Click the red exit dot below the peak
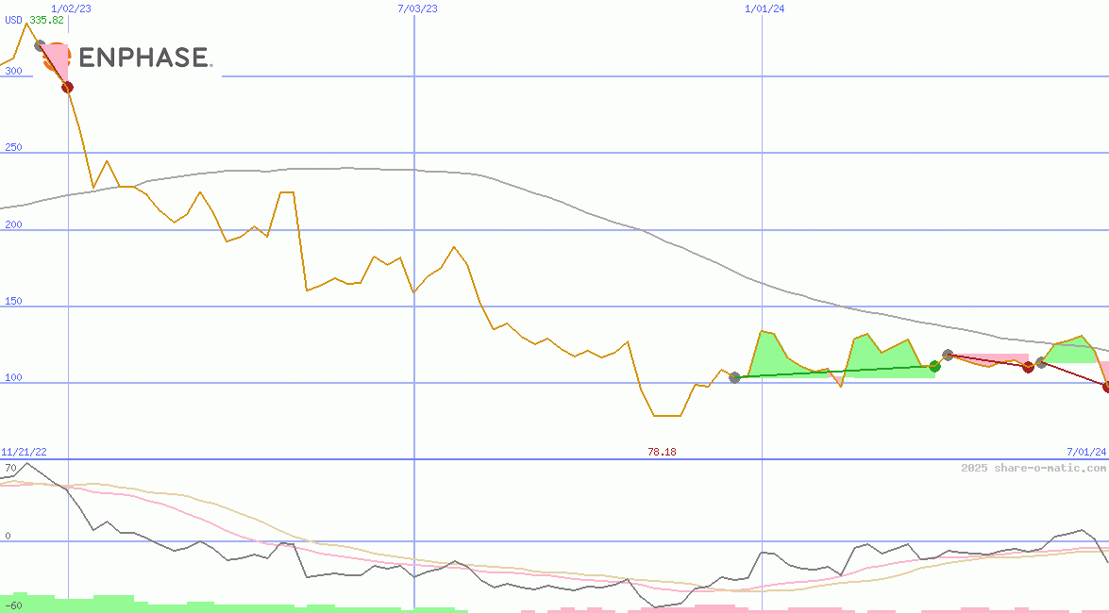 (x=67, y=86)
